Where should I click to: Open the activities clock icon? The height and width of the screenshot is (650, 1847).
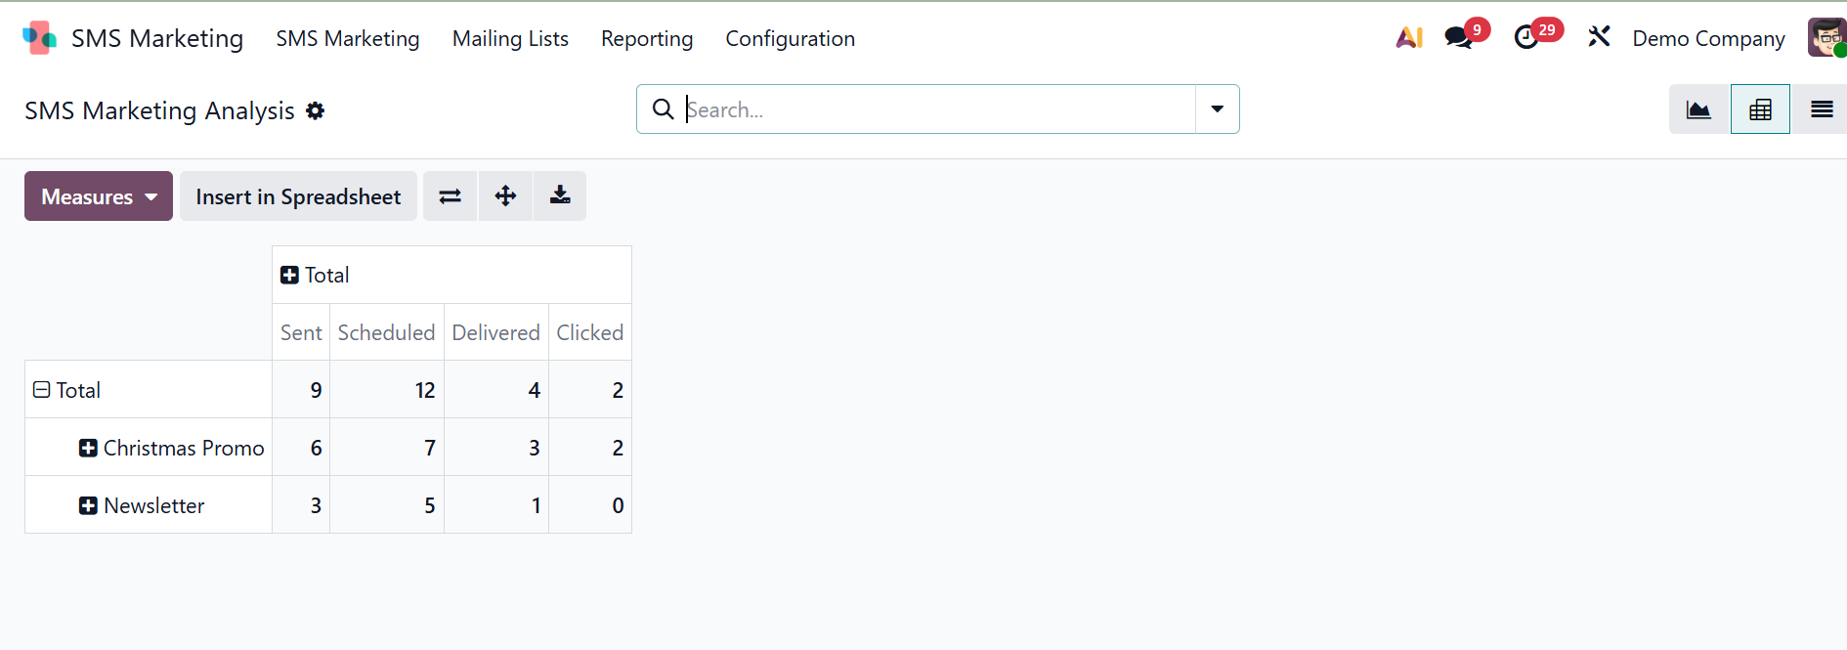point(1526,38)
